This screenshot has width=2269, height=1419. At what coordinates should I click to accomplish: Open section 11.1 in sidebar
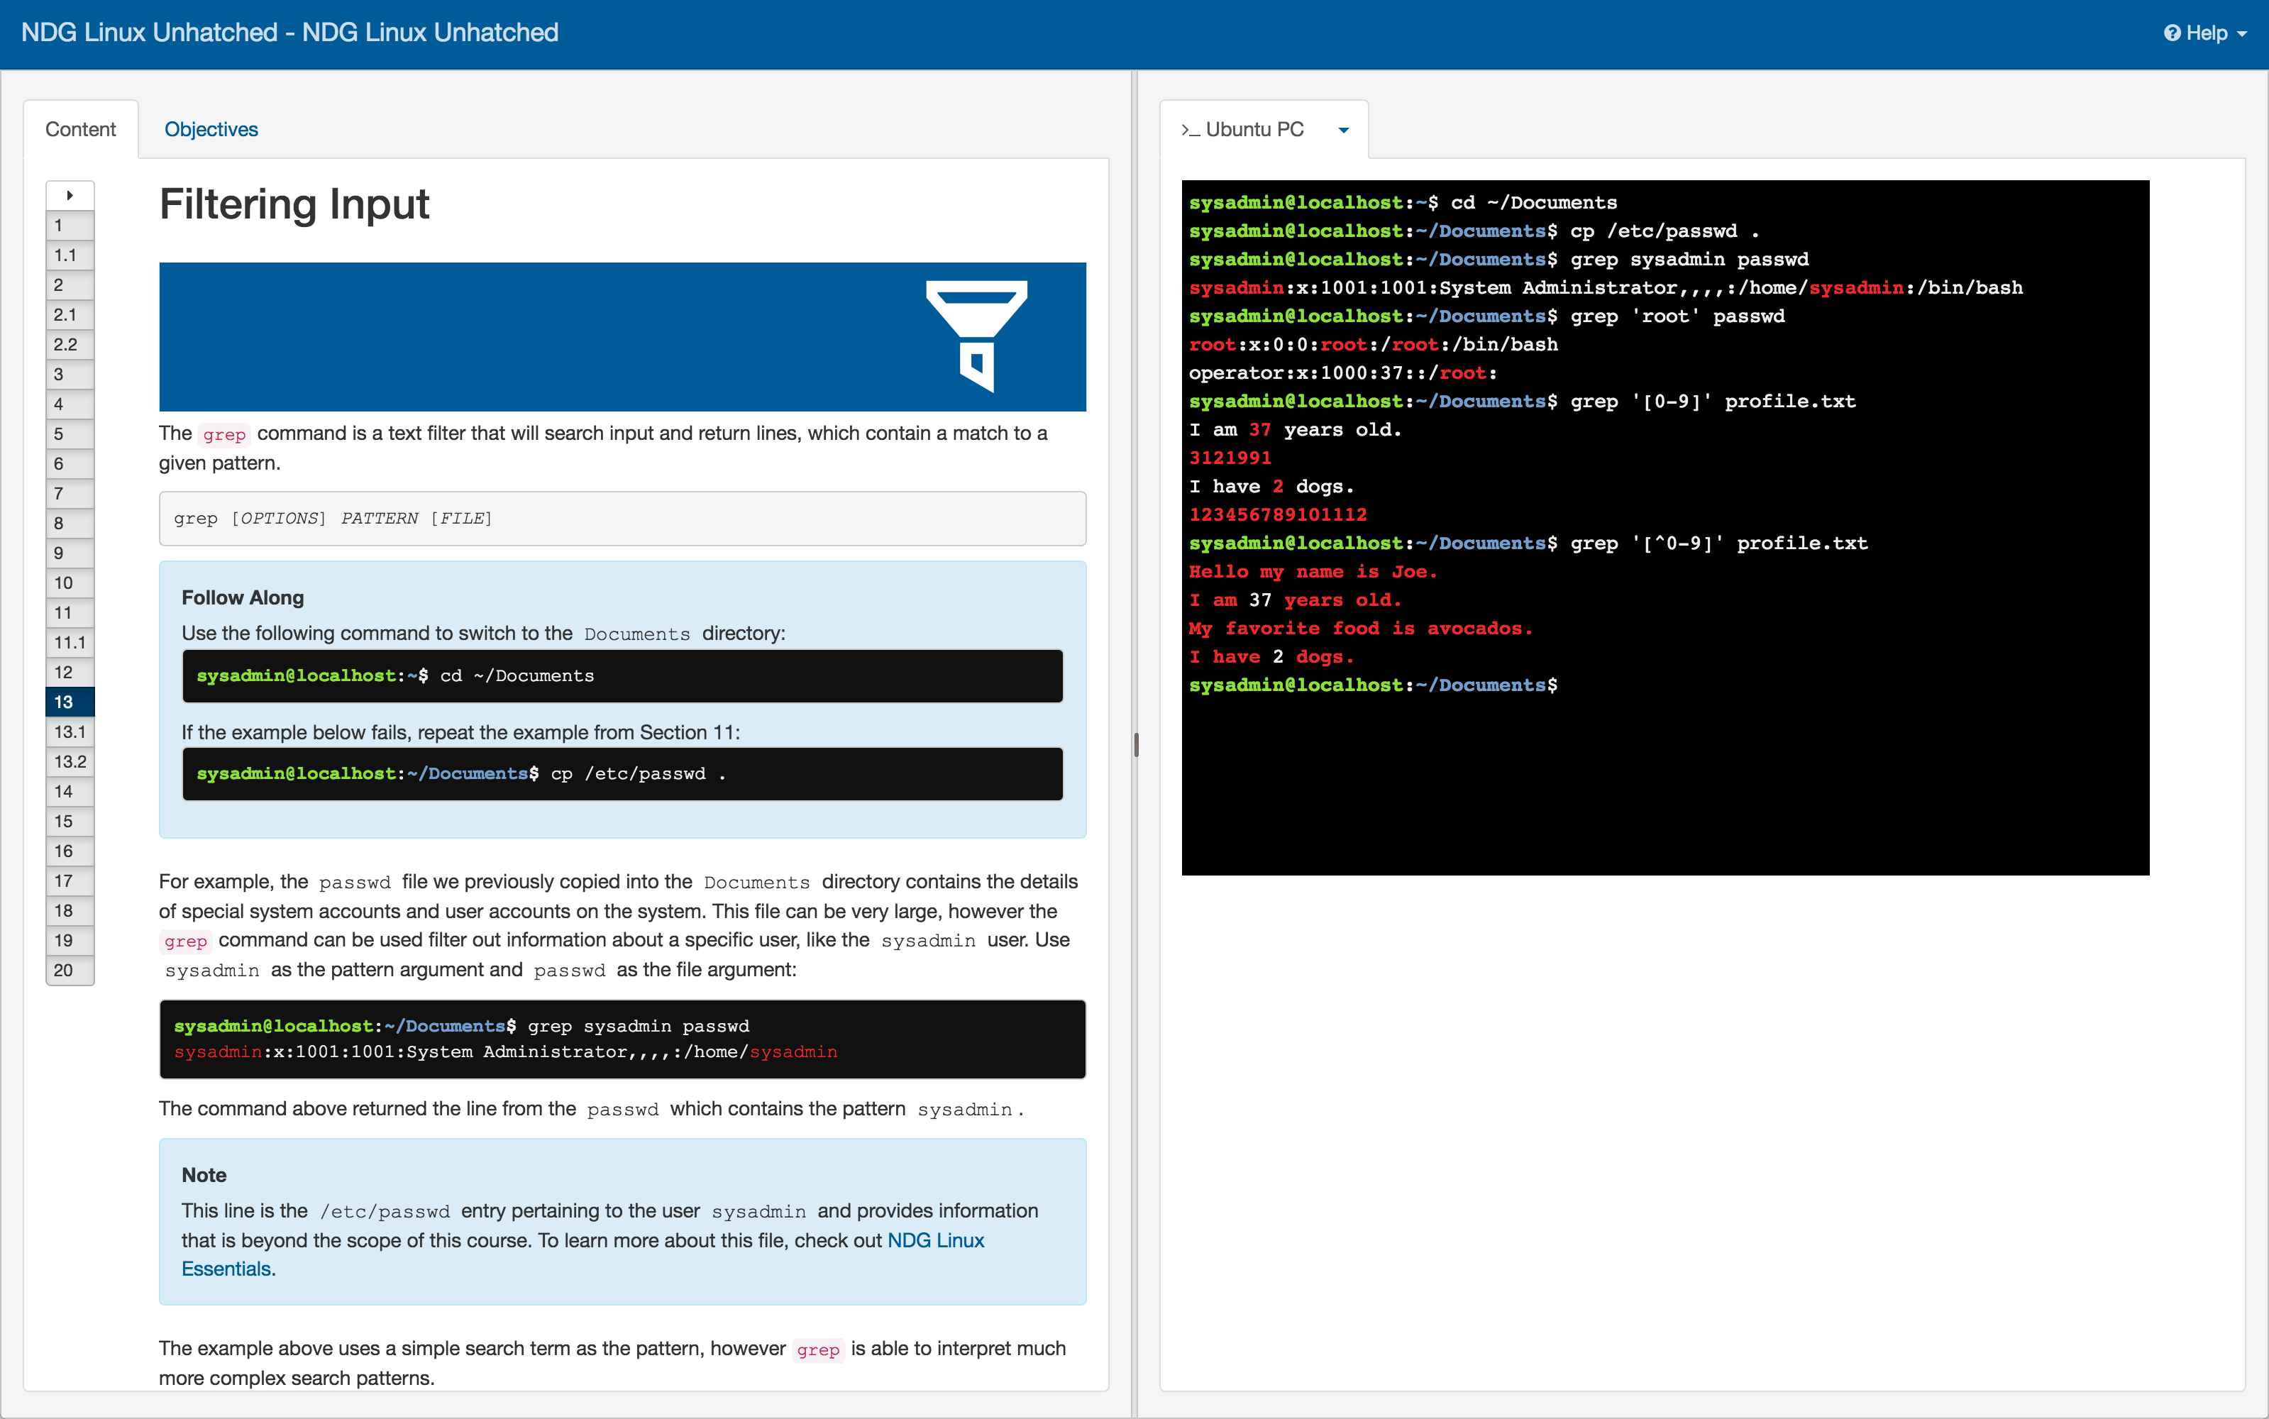pyautogui.click(x=70, y=643)
